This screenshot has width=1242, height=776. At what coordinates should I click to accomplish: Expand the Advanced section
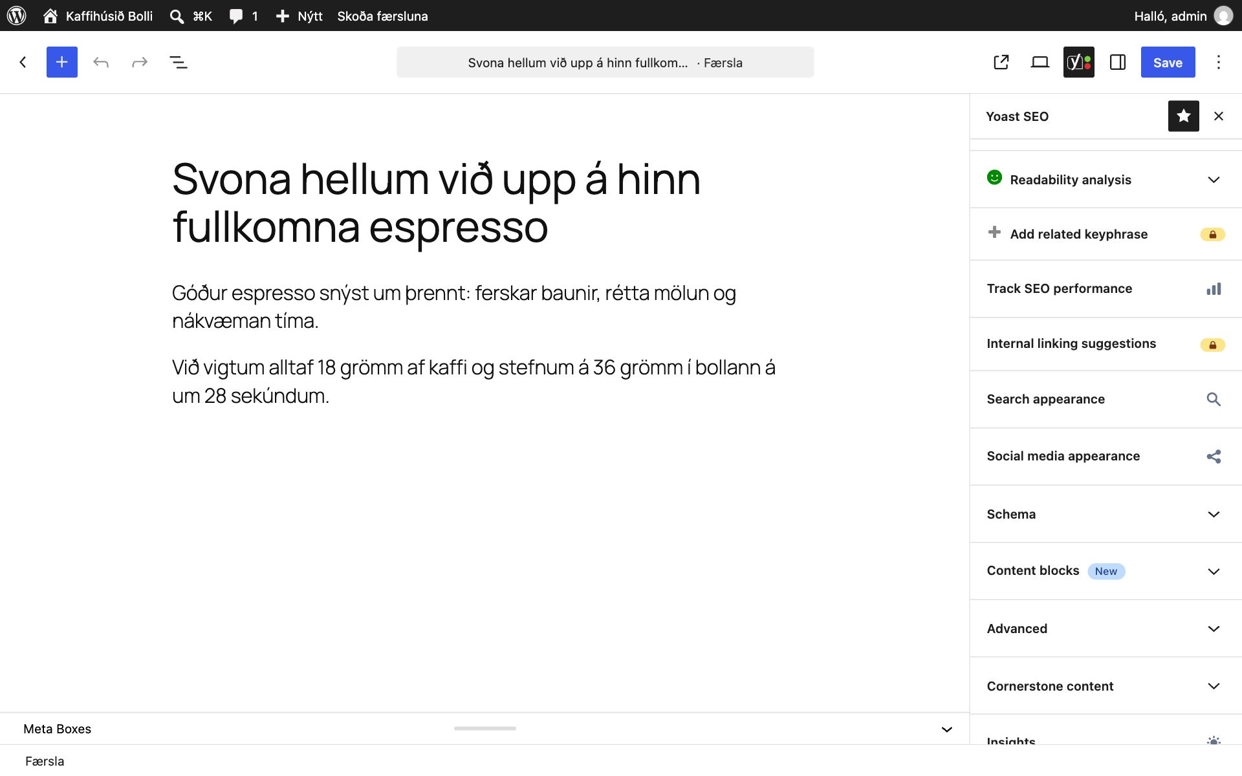click(x=1106, y=629)
